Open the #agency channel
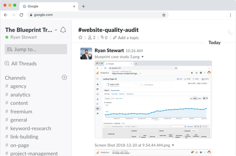The image size is (236, 156). point(16,86)
